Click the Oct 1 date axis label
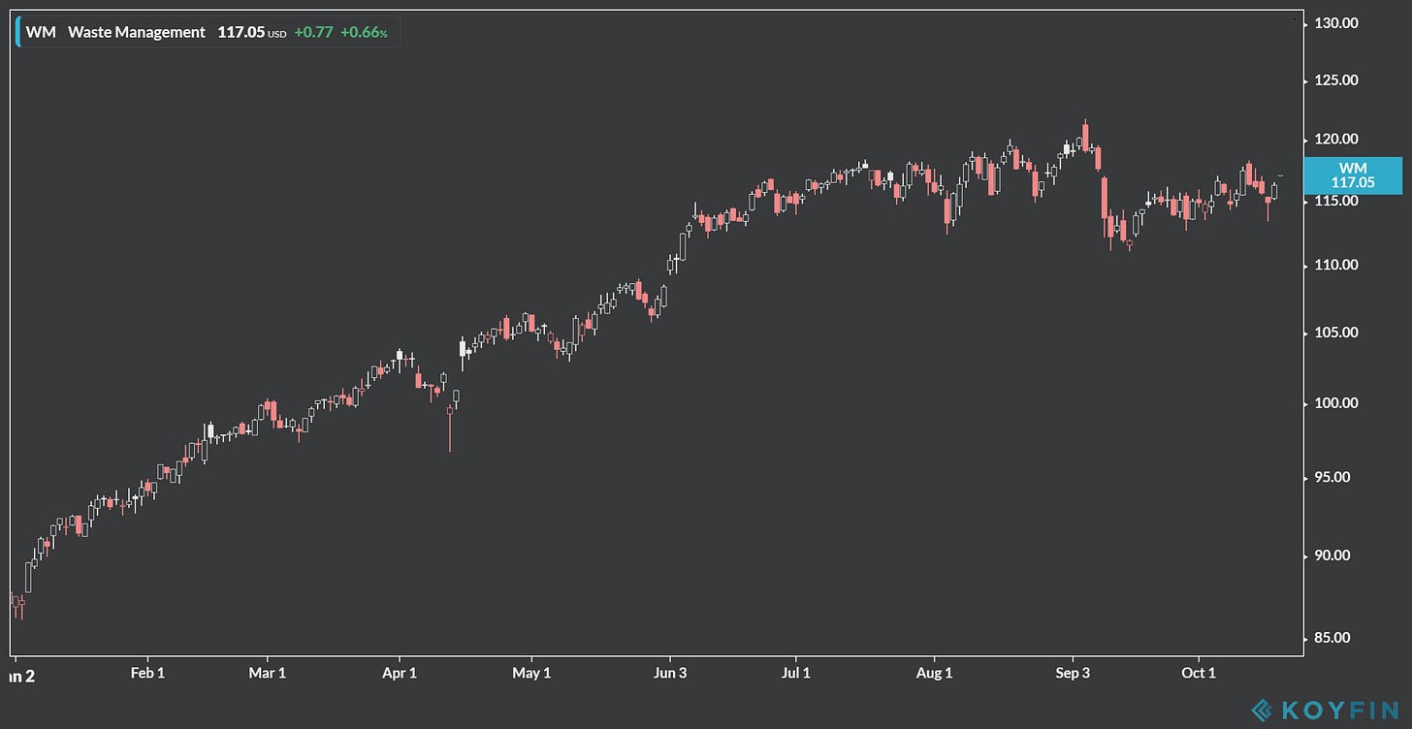 click(x=1199, y=673)
